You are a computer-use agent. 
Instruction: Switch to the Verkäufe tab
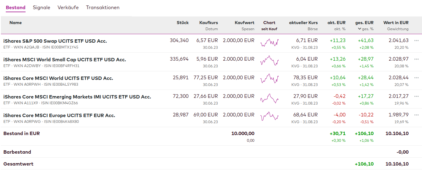click(x=68, y=8)
